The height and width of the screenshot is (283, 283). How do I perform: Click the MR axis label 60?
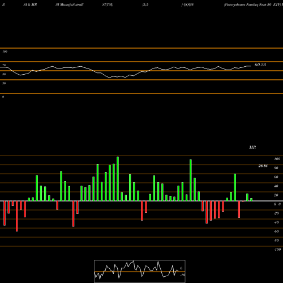[276, 177]
